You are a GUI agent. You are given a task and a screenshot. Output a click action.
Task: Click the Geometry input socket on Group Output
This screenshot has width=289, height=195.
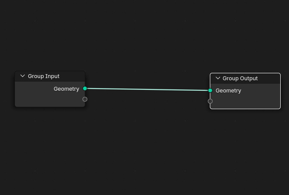210,90
